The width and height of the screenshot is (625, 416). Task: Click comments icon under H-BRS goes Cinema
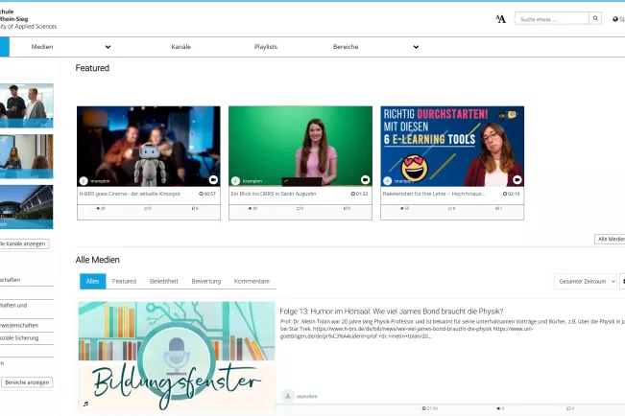pos(146,208)
